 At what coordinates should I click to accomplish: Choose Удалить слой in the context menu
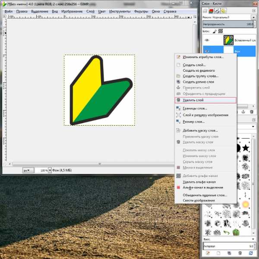(205, 100)
